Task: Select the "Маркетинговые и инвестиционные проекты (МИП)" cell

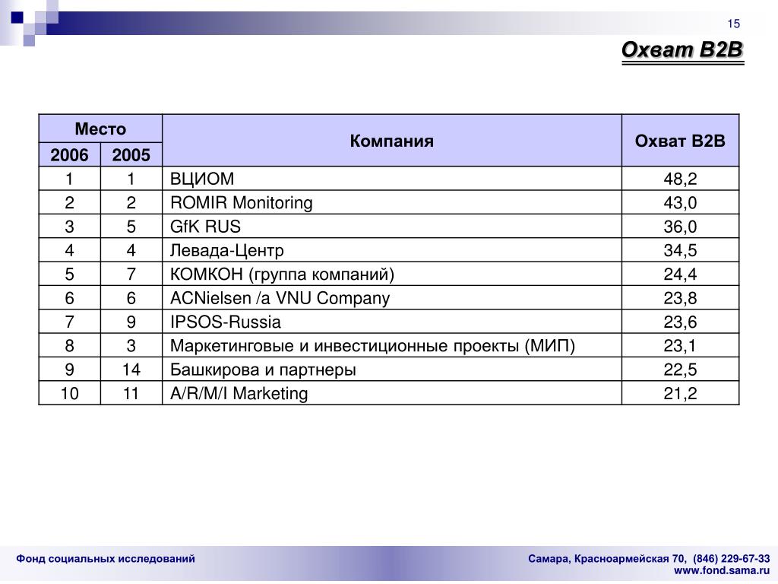Action: tap(391, 346)
